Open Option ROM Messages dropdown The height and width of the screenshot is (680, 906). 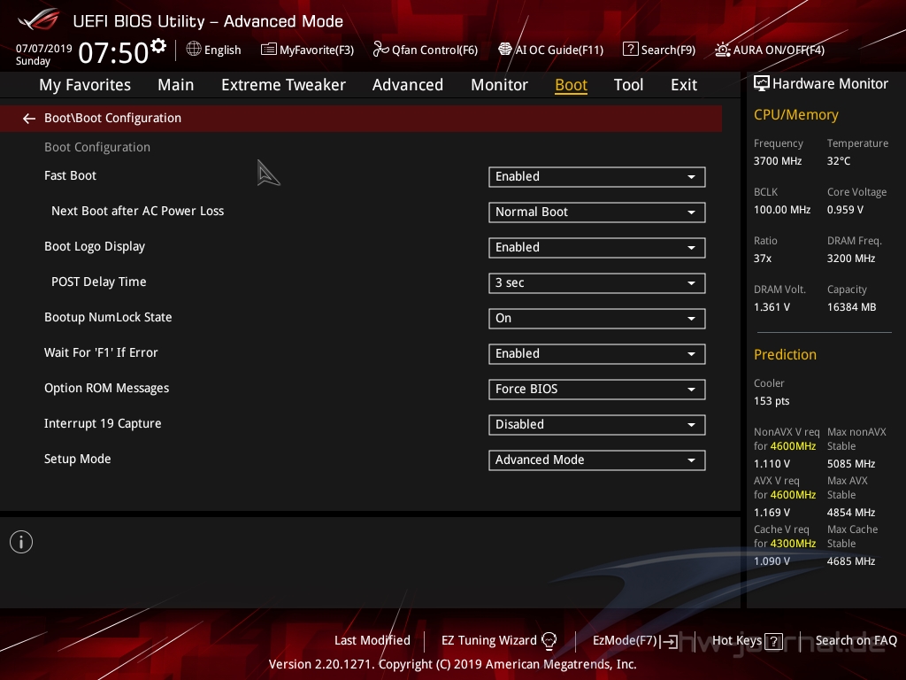[597, 390]
